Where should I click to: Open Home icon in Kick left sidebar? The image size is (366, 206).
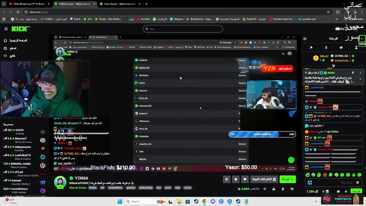pyautogui.click(x=5, y=41)
